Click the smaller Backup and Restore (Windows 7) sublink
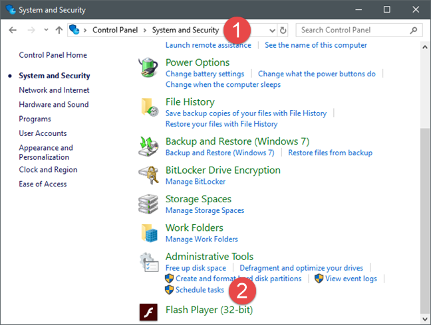This screenshot has width=431, height=325. coord(220,153)
